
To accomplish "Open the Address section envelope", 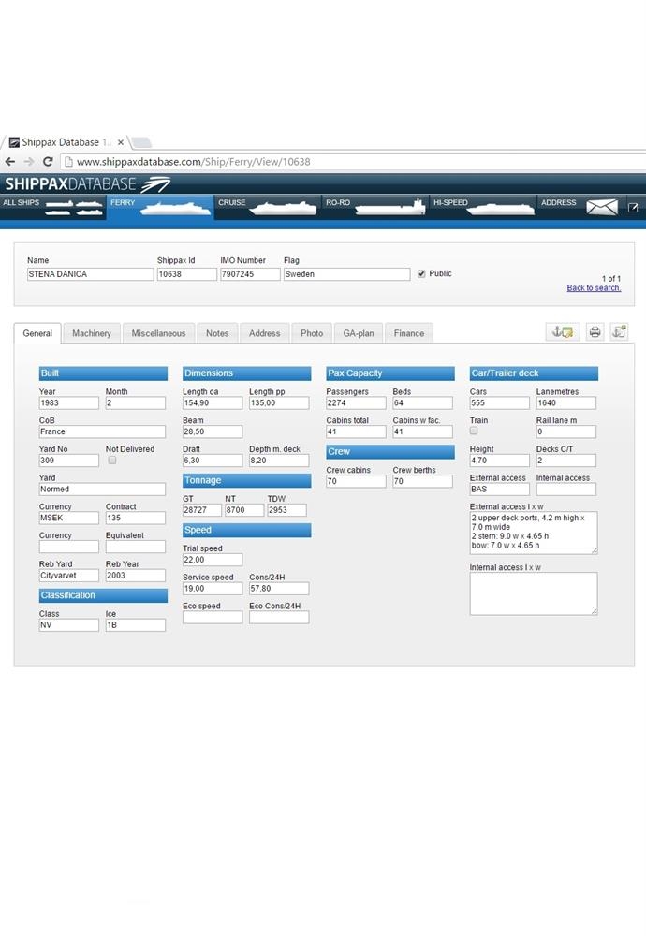I will [601, 207].
